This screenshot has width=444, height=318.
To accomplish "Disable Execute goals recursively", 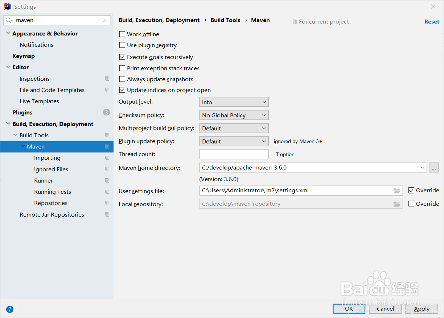I will pos(122,57).
